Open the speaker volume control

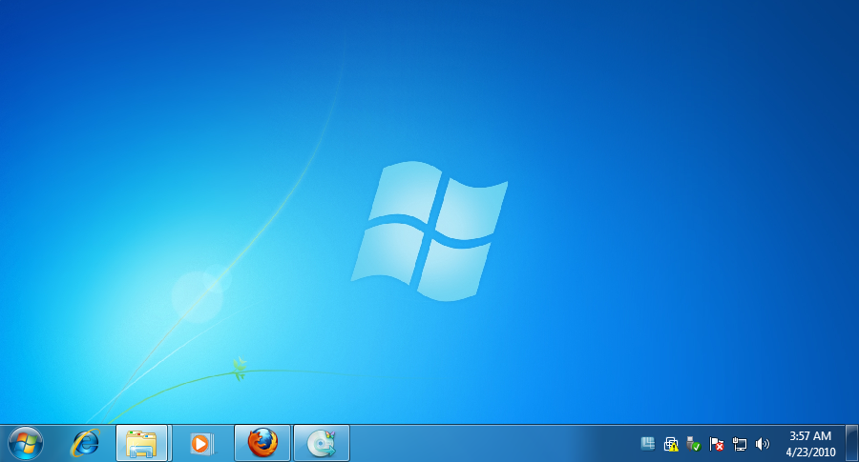click(x=762, y=444)
